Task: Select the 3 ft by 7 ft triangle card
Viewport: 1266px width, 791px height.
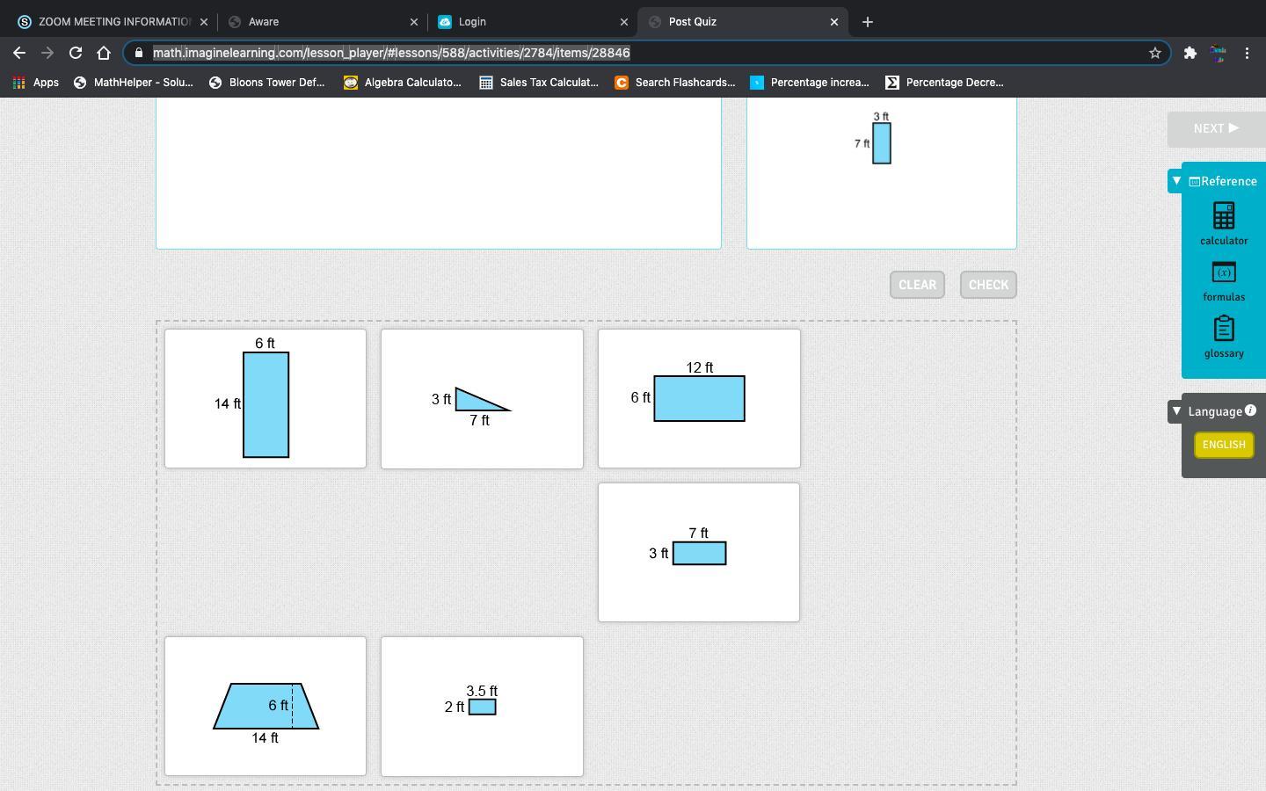Action: pyautogui.click(x=482, y=399)
